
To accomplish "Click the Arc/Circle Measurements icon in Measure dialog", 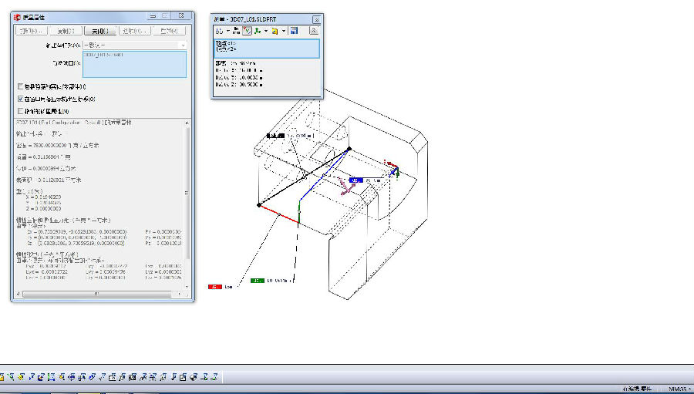I will point(219,31).
